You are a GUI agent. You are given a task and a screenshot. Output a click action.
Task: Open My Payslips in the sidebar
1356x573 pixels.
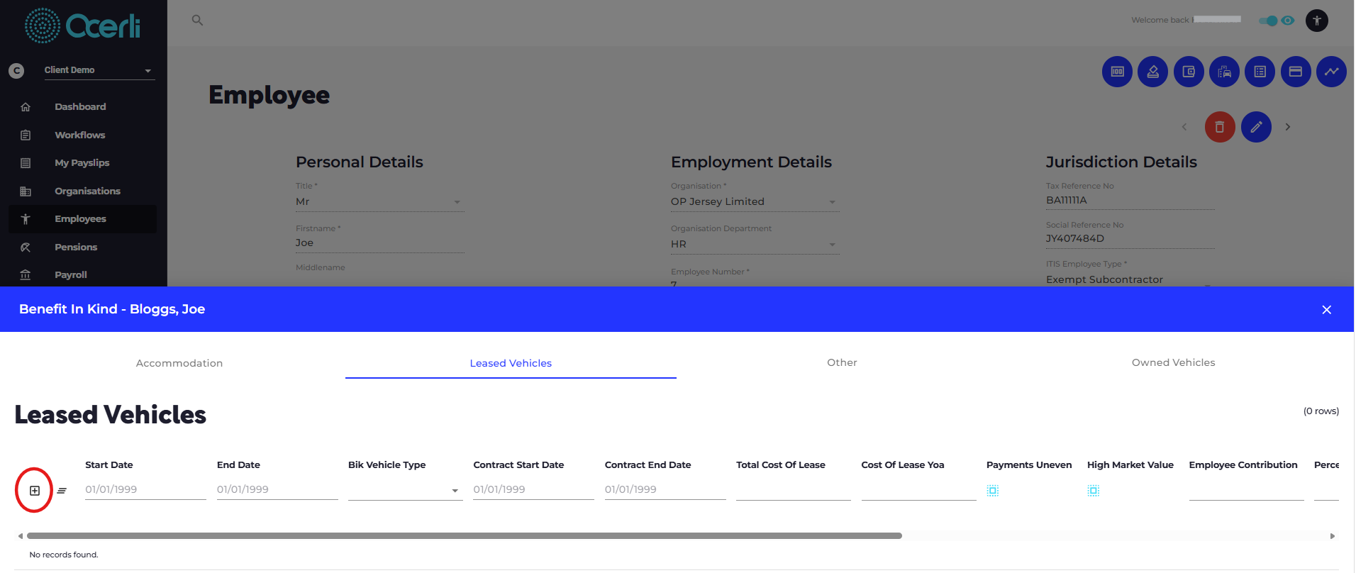[82, 163]
